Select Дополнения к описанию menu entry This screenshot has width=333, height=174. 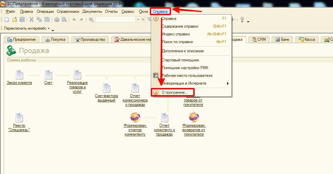click(191, 51)
